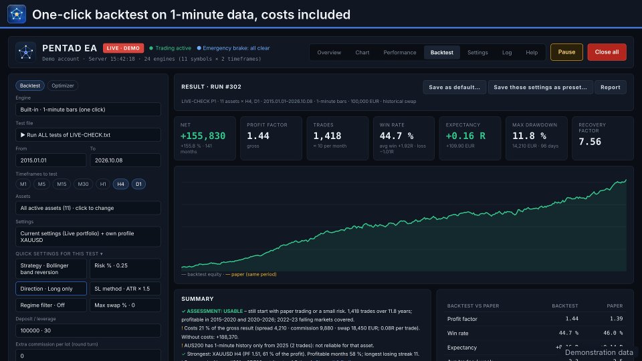Click the red Close all button

click(607, 52)
